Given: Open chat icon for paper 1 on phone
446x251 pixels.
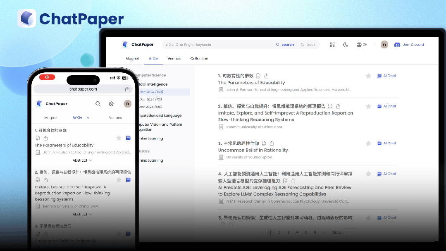Looking at the screenshot, I should click(x=128, y=138).
